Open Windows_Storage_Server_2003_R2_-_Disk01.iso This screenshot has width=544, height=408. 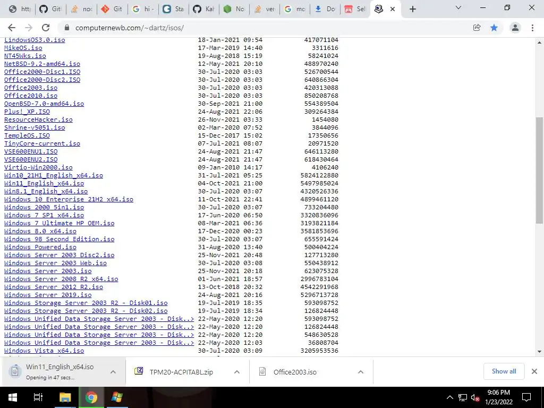click(x=86, y=303)
